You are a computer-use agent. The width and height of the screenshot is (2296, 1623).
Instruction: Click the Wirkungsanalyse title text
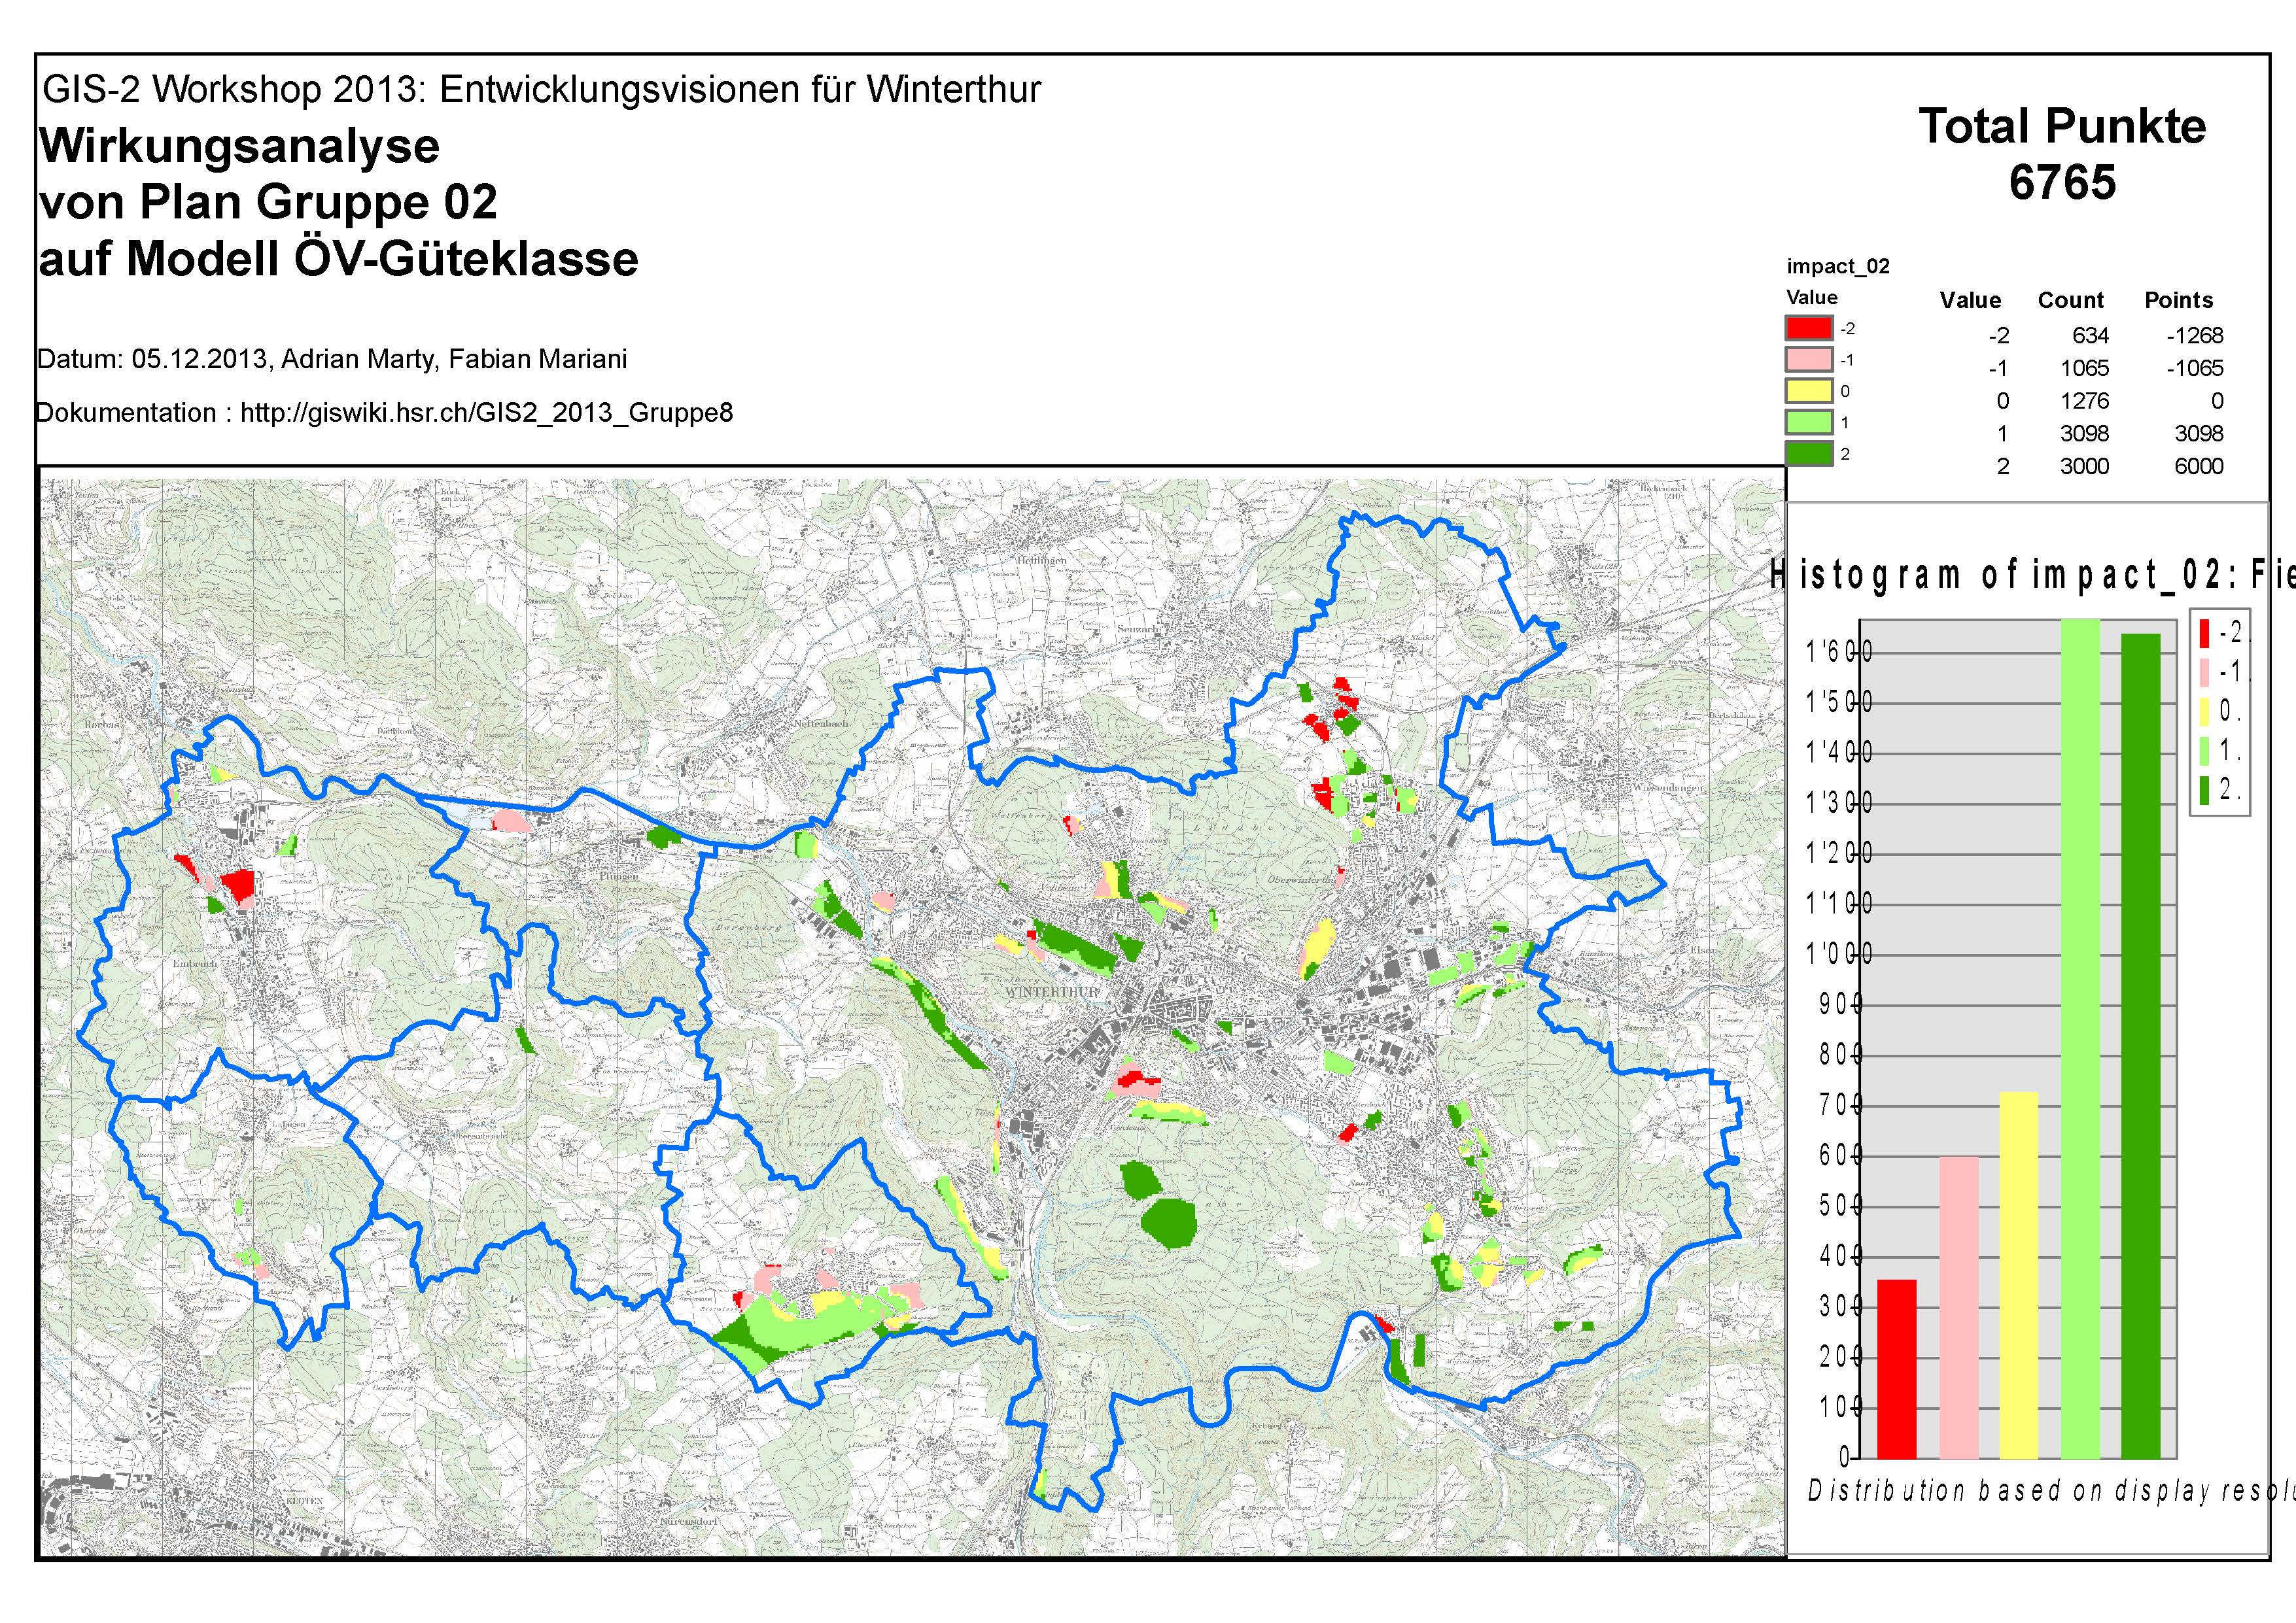[240, 146]
